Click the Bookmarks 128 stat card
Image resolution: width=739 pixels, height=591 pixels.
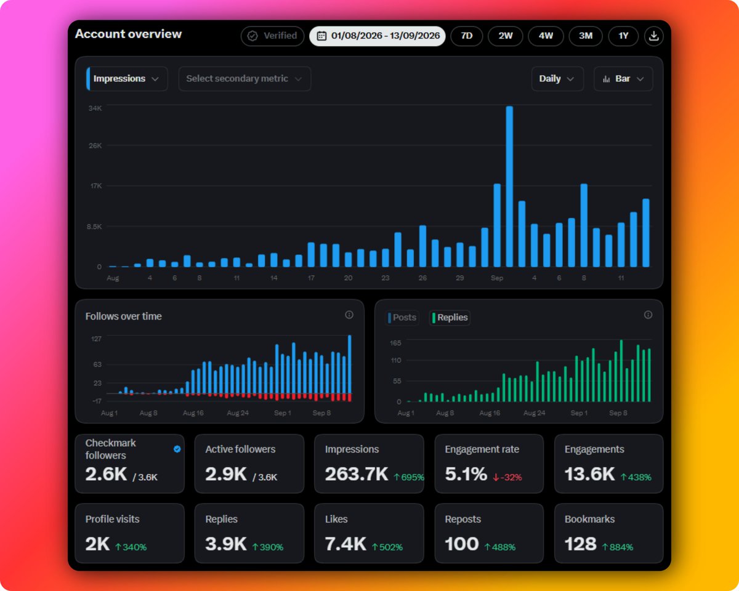pos(609,533)
